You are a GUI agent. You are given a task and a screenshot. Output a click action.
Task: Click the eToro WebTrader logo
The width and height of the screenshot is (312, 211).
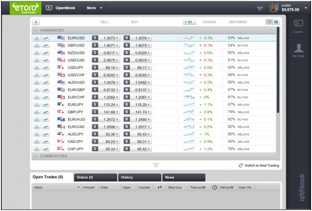click(x=25, y=8)
